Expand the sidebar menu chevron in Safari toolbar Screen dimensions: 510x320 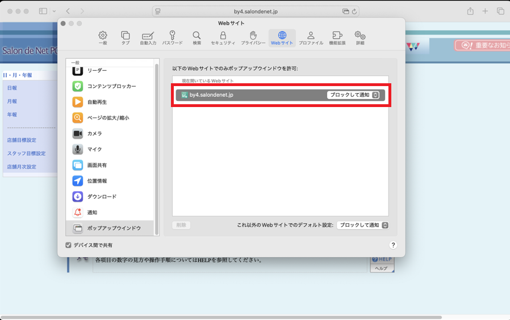coord(54,11)
